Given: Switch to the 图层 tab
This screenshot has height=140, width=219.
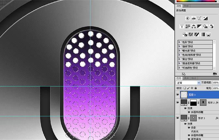Looking at the screenshot, I should [x=179, y=78].
